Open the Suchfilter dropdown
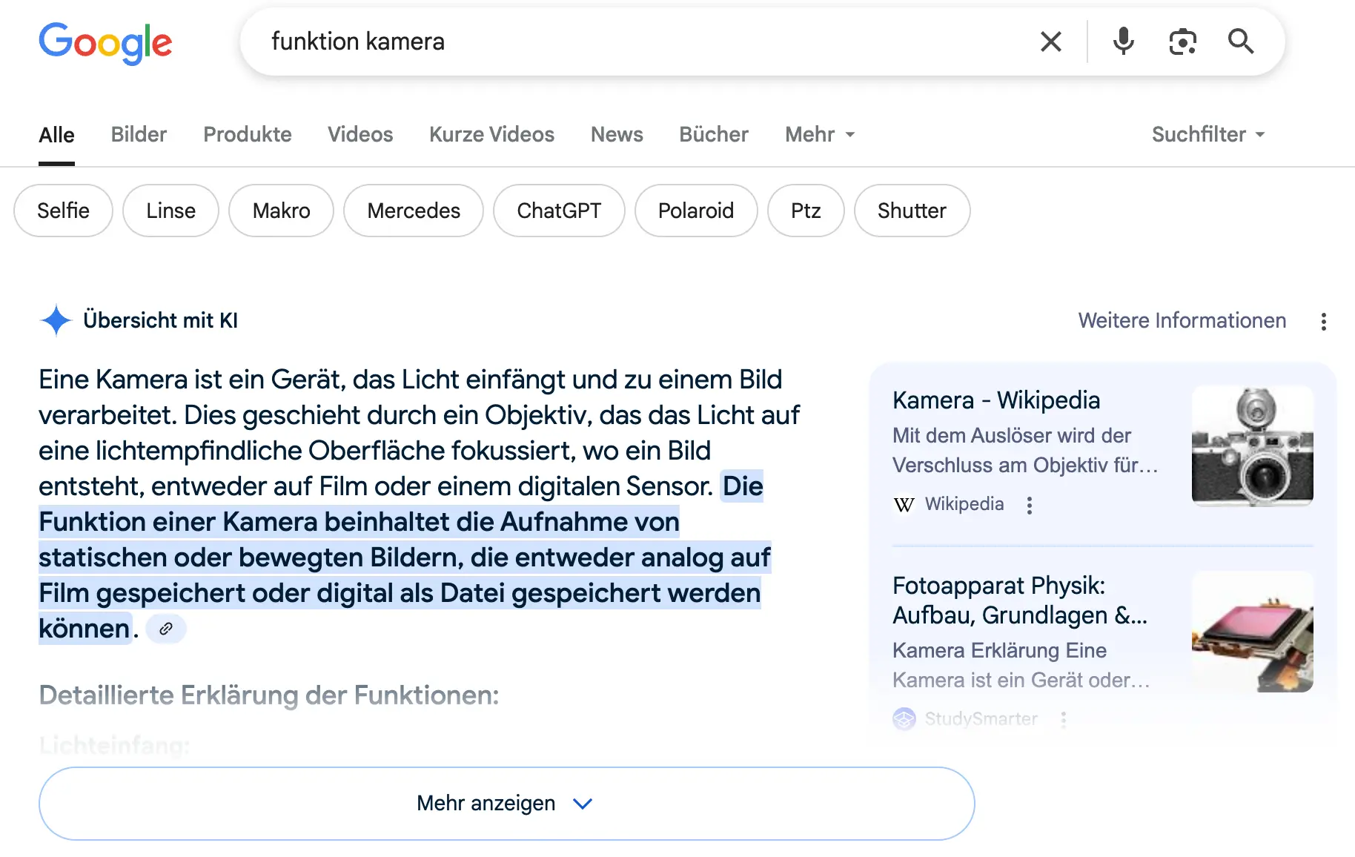 (x=1208, y=135)
